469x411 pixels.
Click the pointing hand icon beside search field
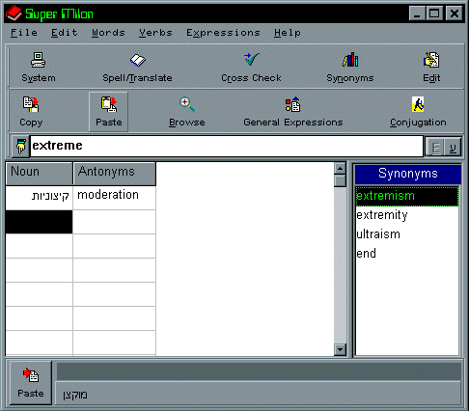point(21,147)
